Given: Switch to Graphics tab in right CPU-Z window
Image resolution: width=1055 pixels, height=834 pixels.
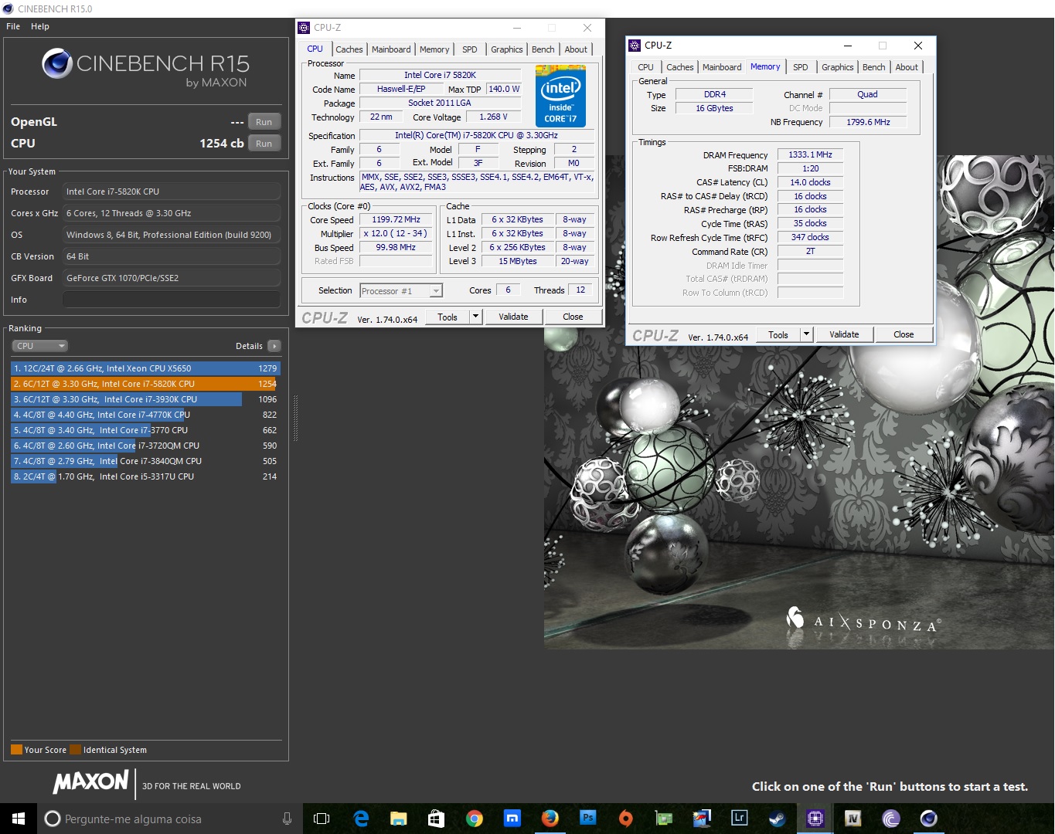Looking at the screenshot, I should 838,67.
